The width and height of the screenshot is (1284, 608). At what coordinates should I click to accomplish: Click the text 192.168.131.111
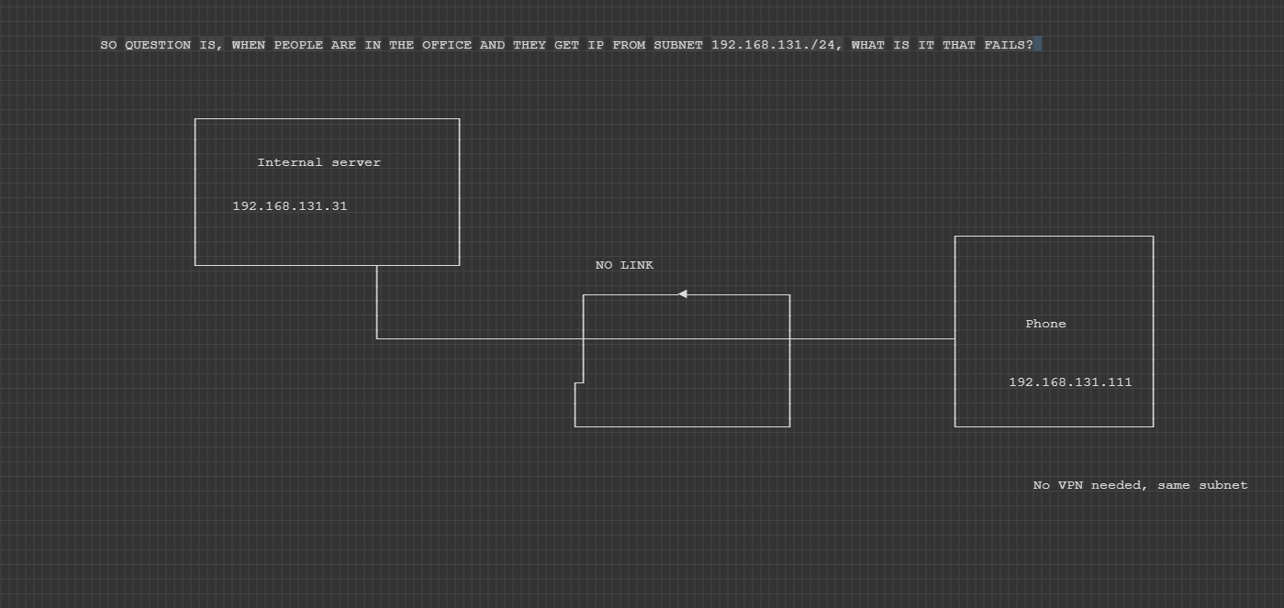pos(1070,381)
